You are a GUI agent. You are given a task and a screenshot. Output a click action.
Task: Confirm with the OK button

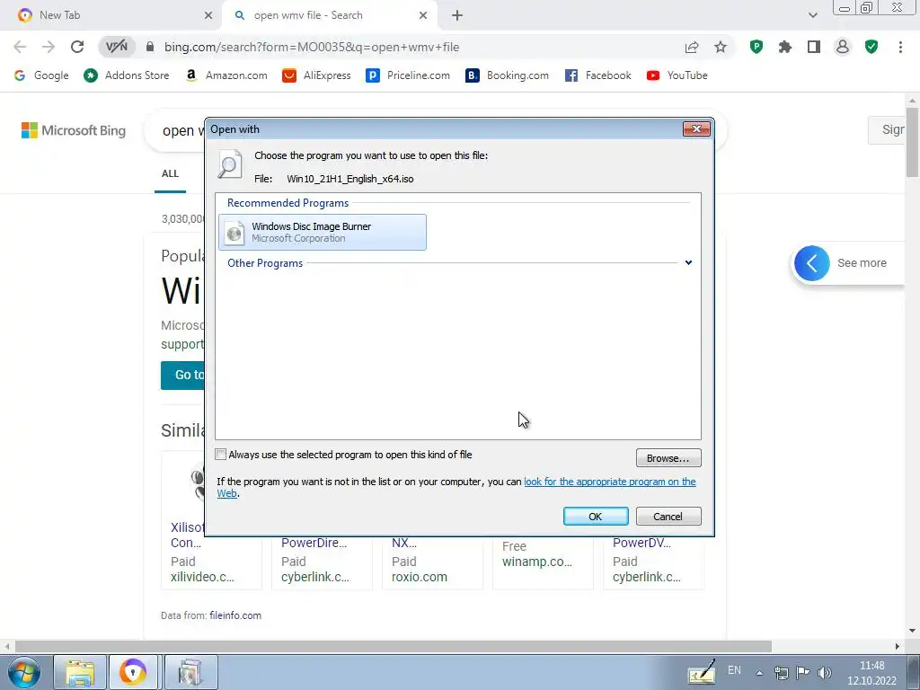pos(596,517)
